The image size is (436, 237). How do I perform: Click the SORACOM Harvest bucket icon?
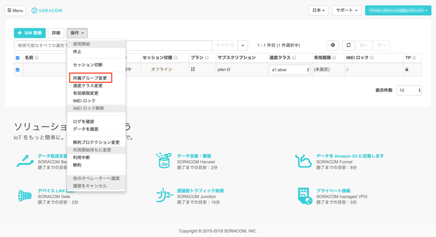pyautogui.click(x=163, y=161)
